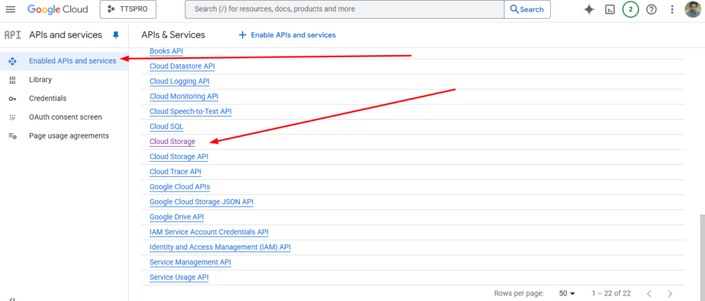The image size is (705, 301).
Task: Open the main navigation hamburger menu
Action: [10, 10]
